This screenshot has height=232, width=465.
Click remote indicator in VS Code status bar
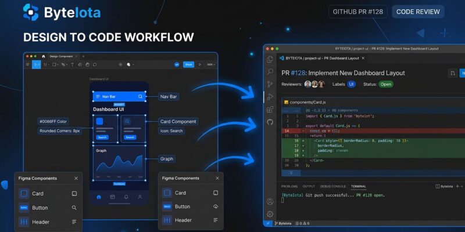(x=268, y=223)
